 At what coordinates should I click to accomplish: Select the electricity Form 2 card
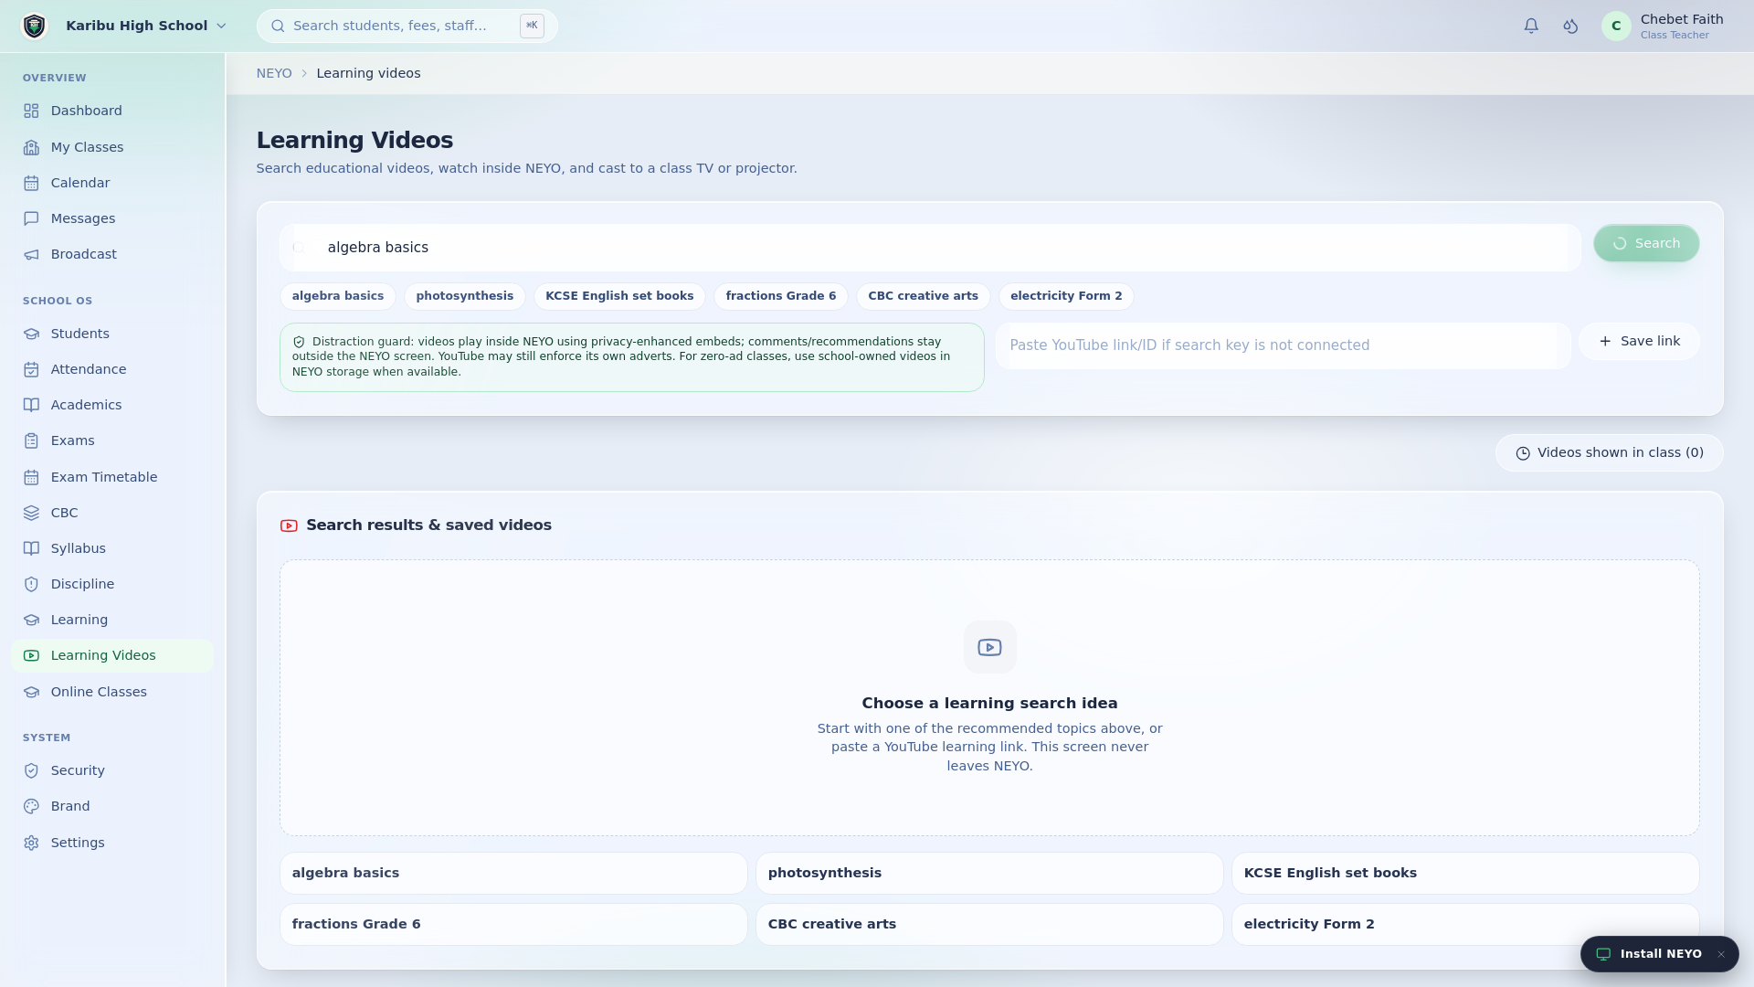[x=1465, y=925]
